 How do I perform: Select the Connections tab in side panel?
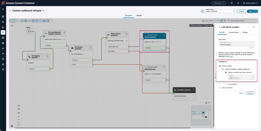(233, 32)
